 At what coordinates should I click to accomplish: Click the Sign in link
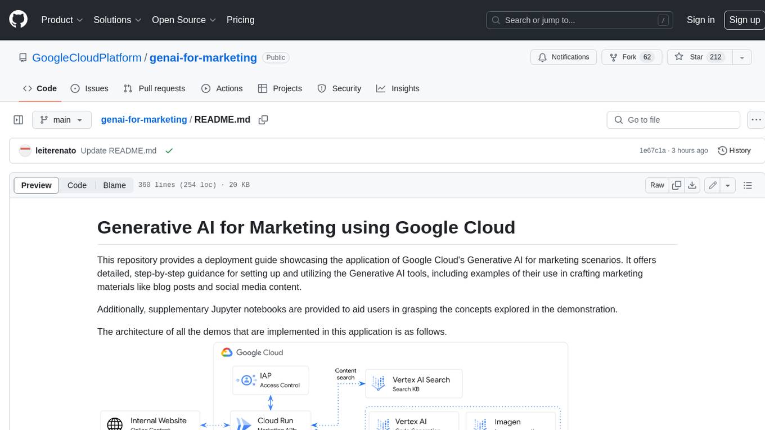click(700, 20)
